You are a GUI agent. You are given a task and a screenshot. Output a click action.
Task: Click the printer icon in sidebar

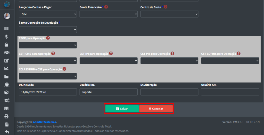(x=6, y=116)
